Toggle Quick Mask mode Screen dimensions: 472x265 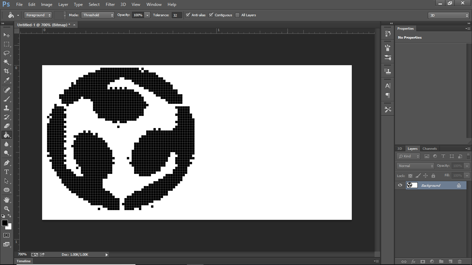coord(7,235)
